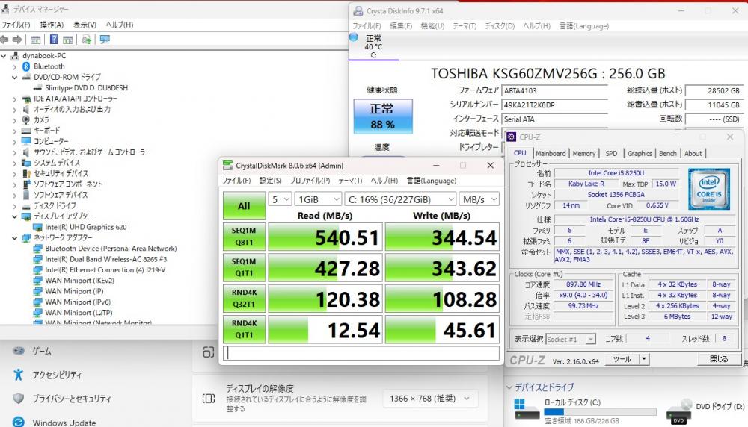748x427 pixels.
Task: Click the back arrow in Device Manager toolbar
Action: (5, 40)
